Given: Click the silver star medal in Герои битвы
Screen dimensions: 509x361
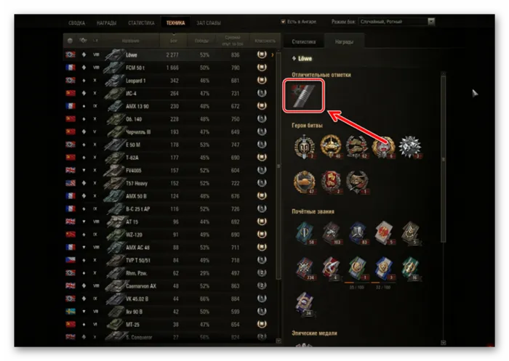Looking at the screenshot, I should coord(409,147).
